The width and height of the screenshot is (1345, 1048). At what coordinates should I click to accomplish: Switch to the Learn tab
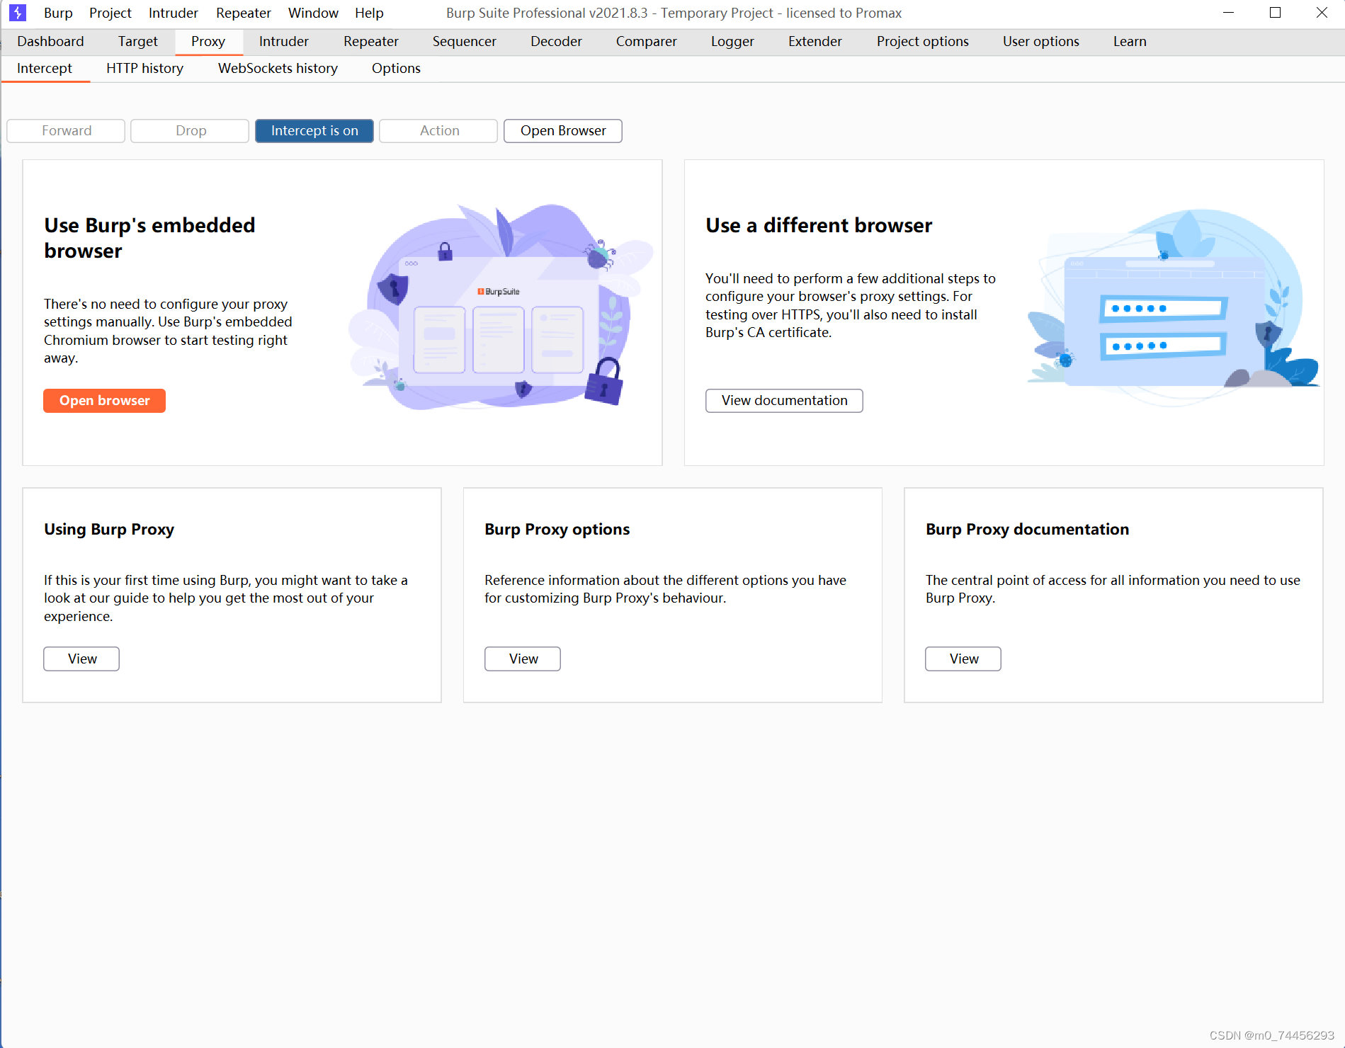pos(1130,41)
